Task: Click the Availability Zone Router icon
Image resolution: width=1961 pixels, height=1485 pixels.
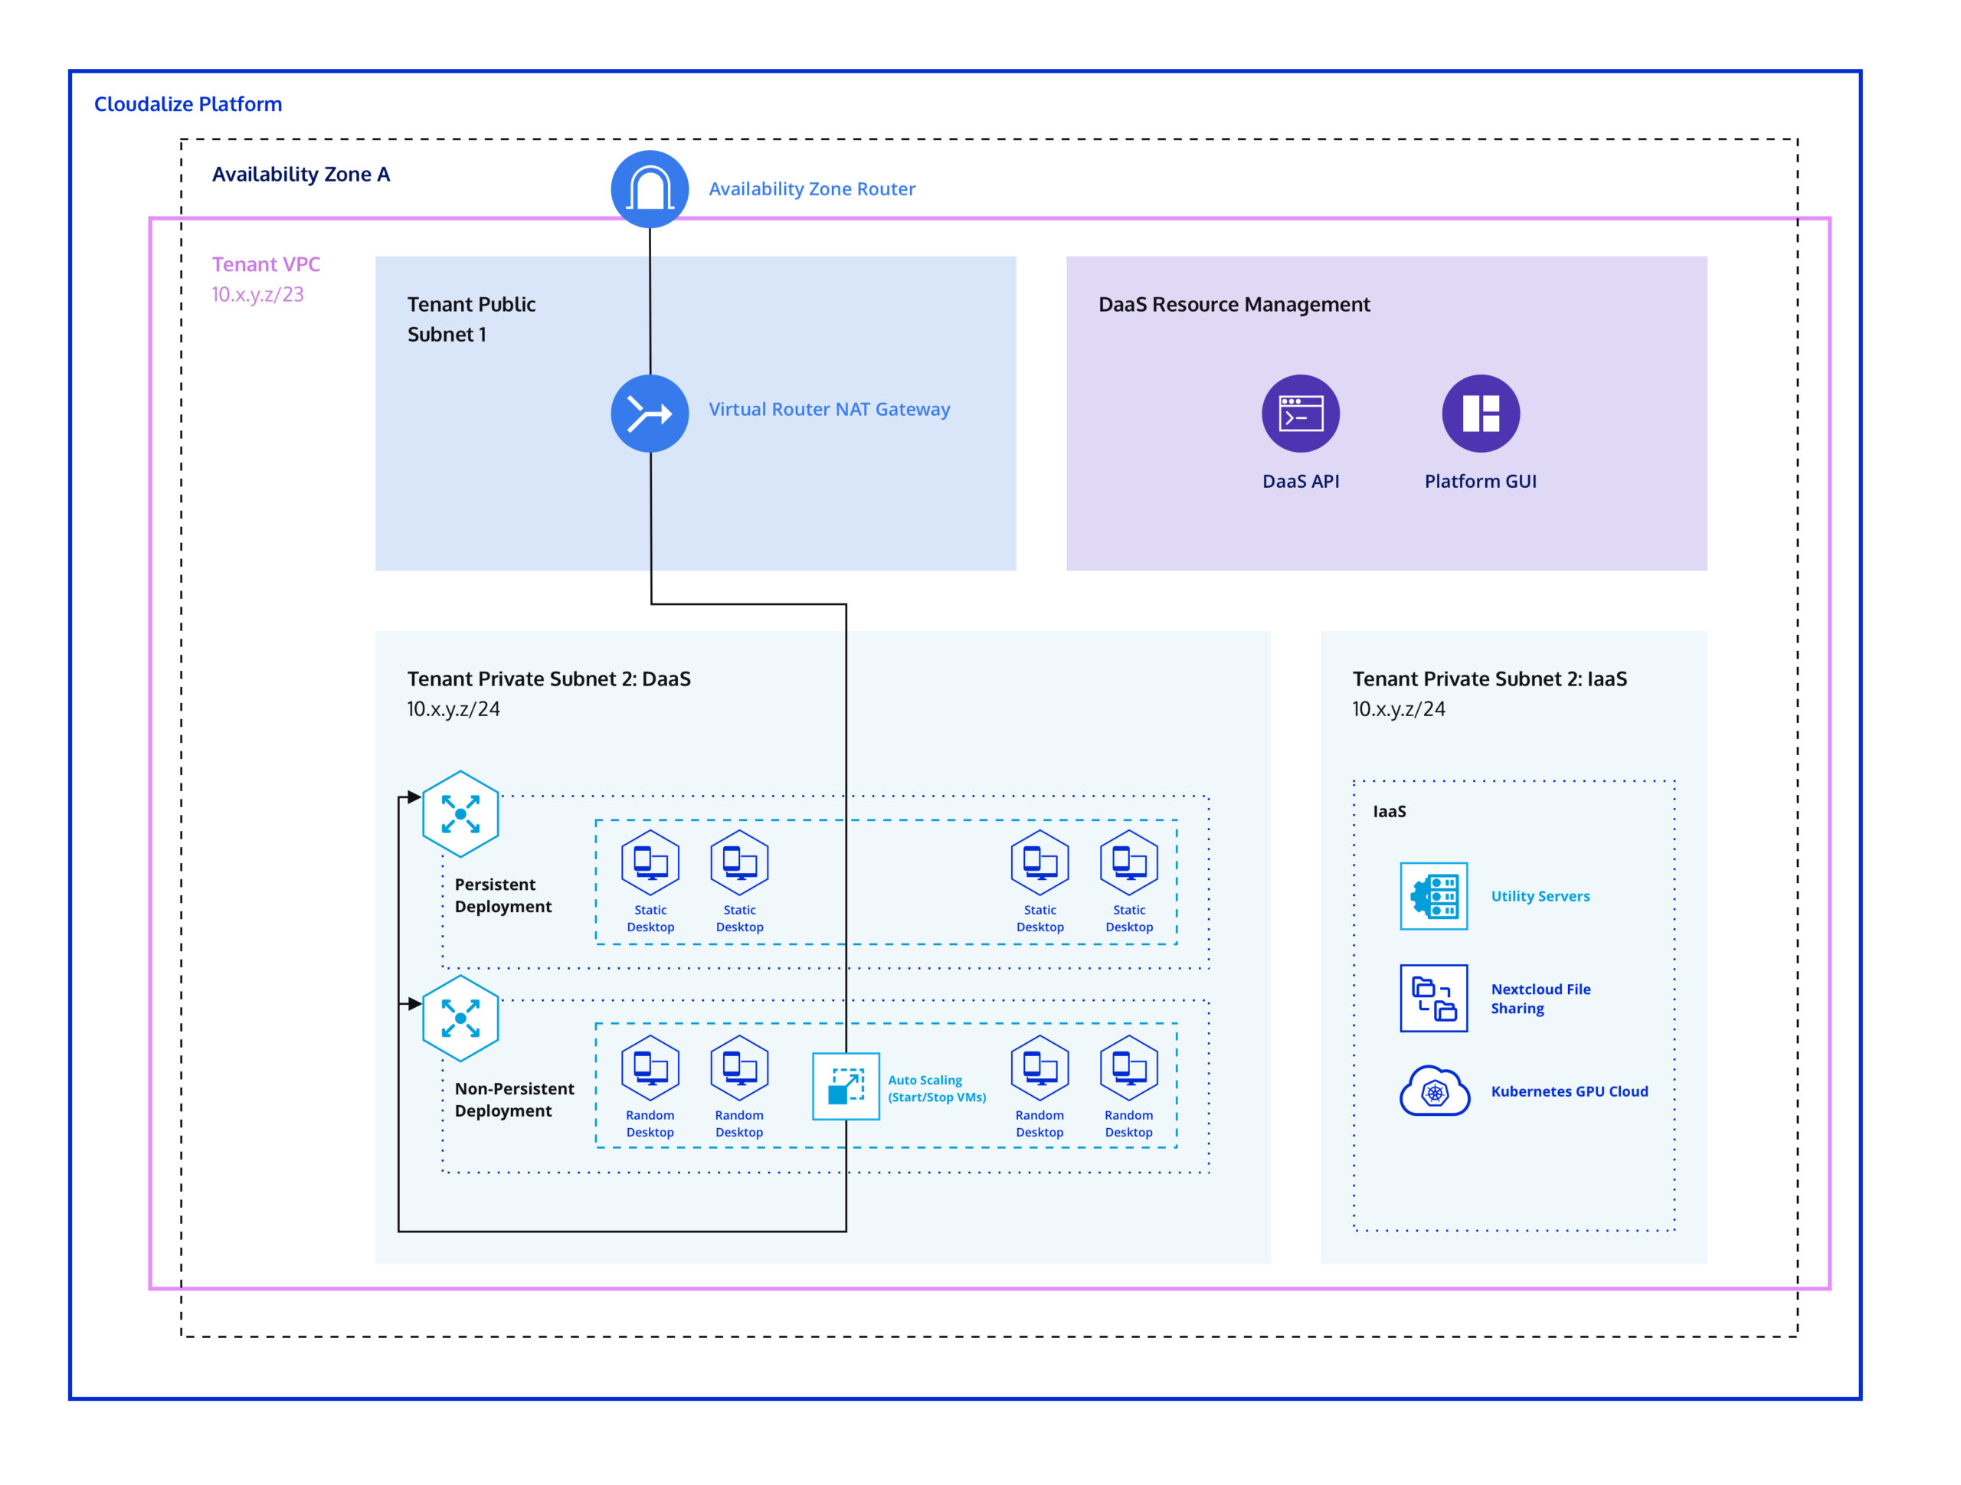Action: pos(650,189)
